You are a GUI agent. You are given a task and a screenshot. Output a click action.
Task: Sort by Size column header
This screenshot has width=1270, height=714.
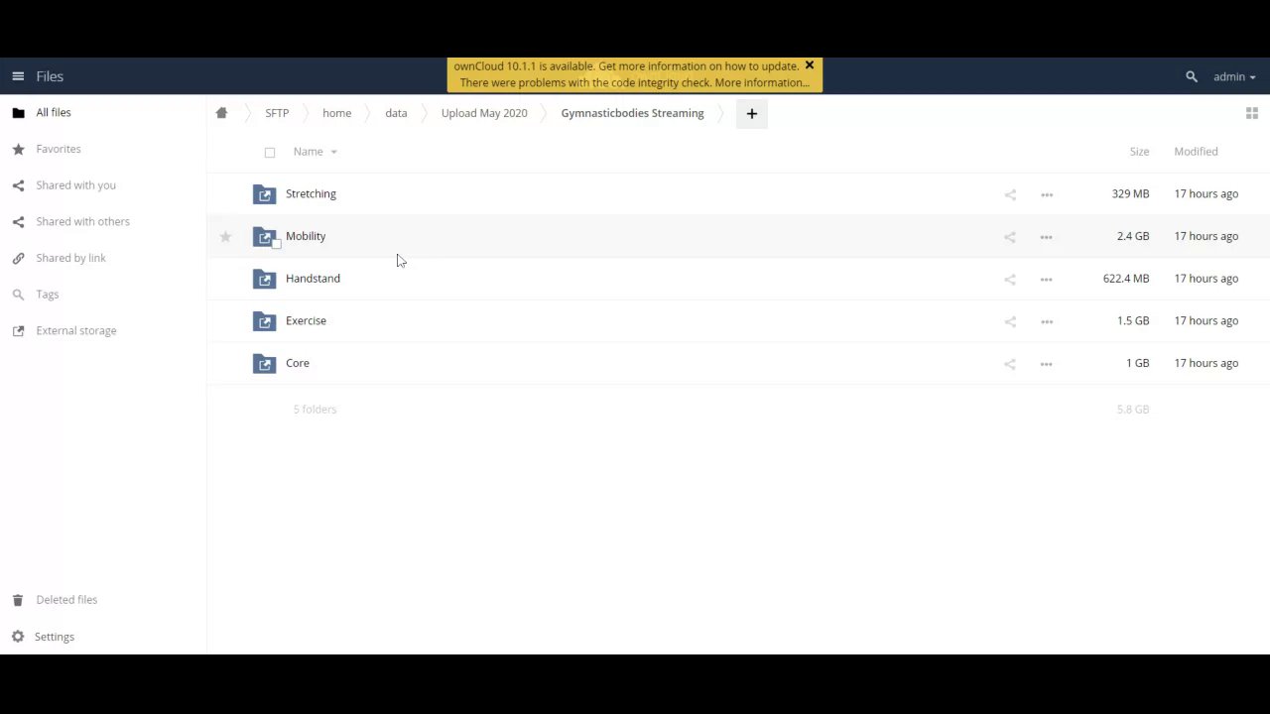pyautogui.click(x=1139, y=152)
